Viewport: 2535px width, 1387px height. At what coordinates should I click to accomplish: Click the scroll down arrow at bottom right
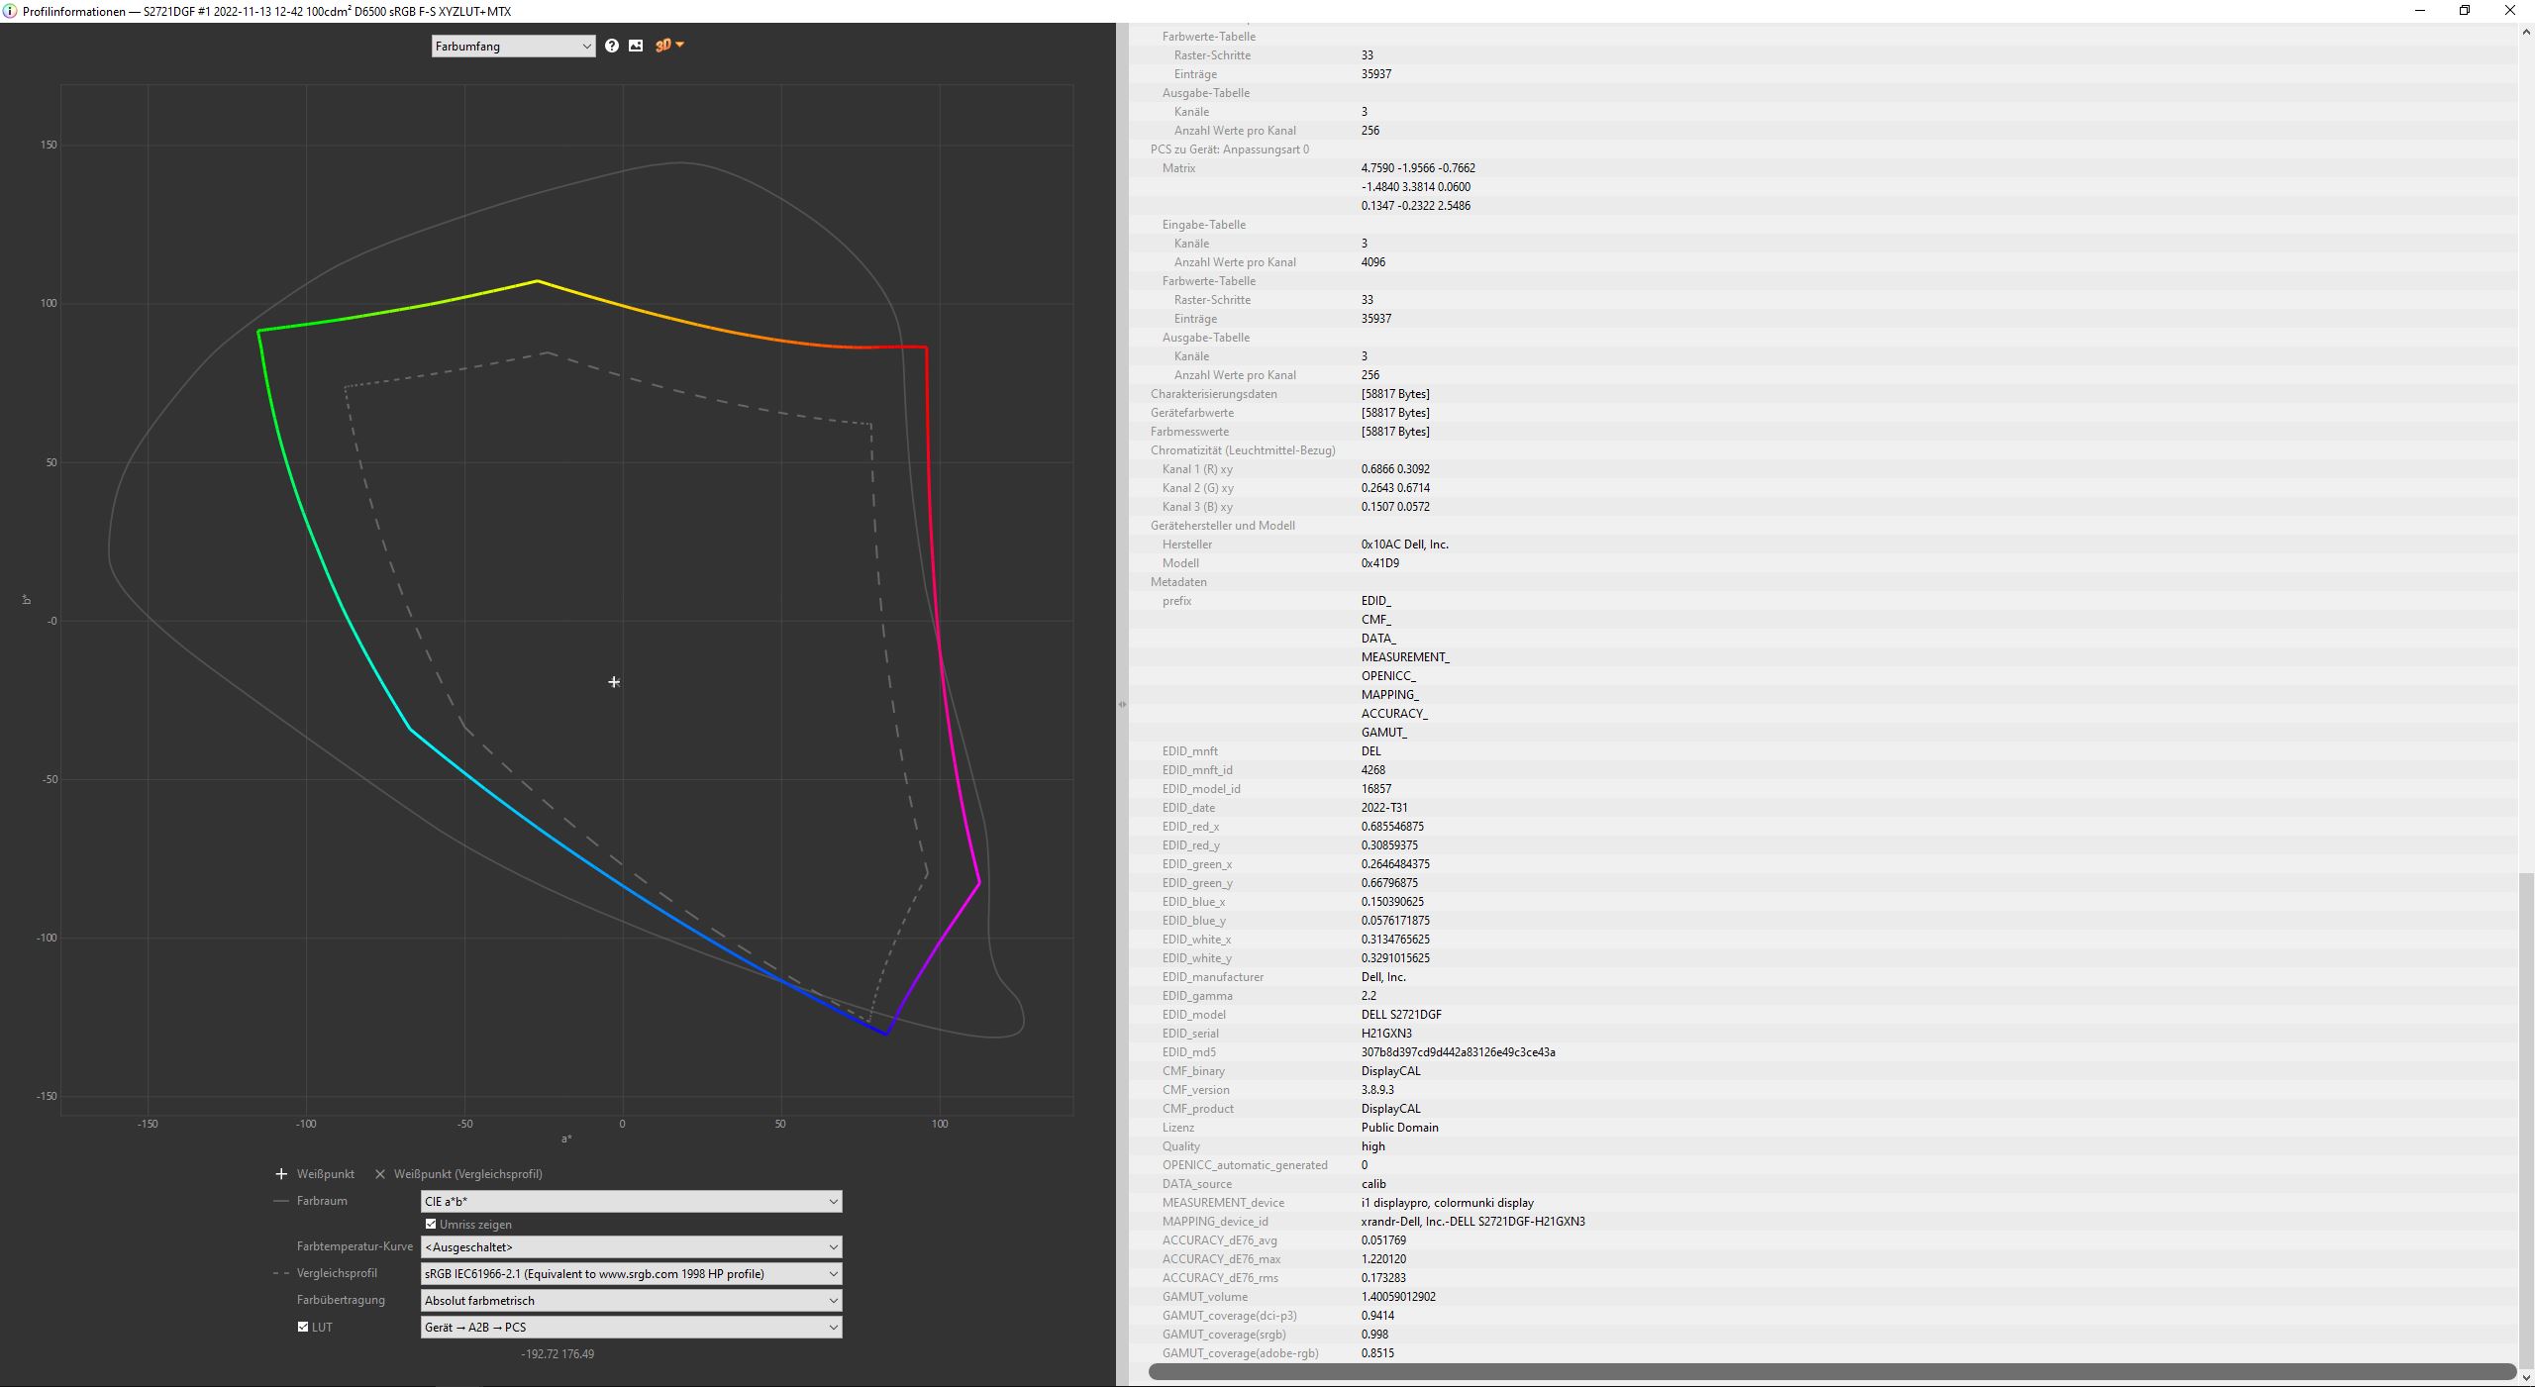click(x=2526, y=1377)
